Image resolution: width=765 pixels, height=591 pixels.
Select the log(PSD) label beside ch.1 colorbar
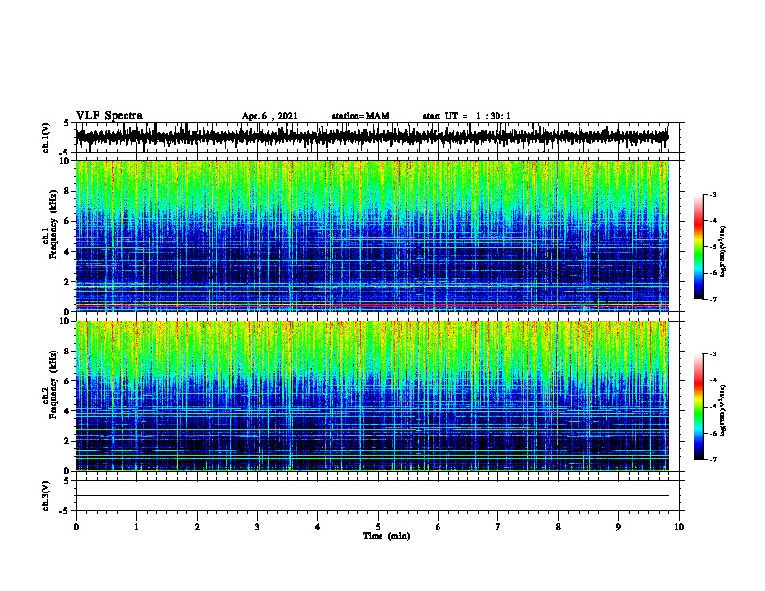click(722, 251)
